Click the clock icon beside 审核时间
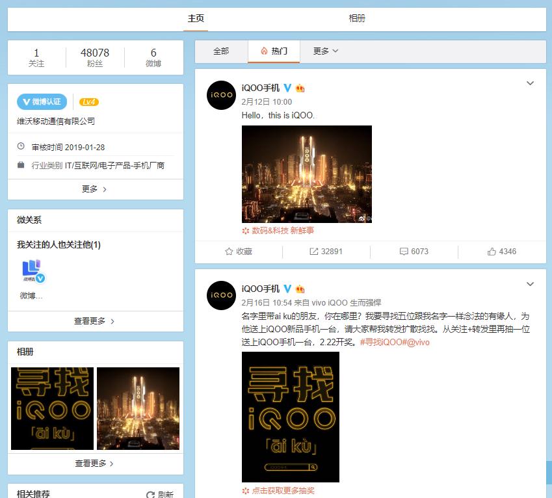The width and height of the screenshot is (552, 498). click(21, 146)
